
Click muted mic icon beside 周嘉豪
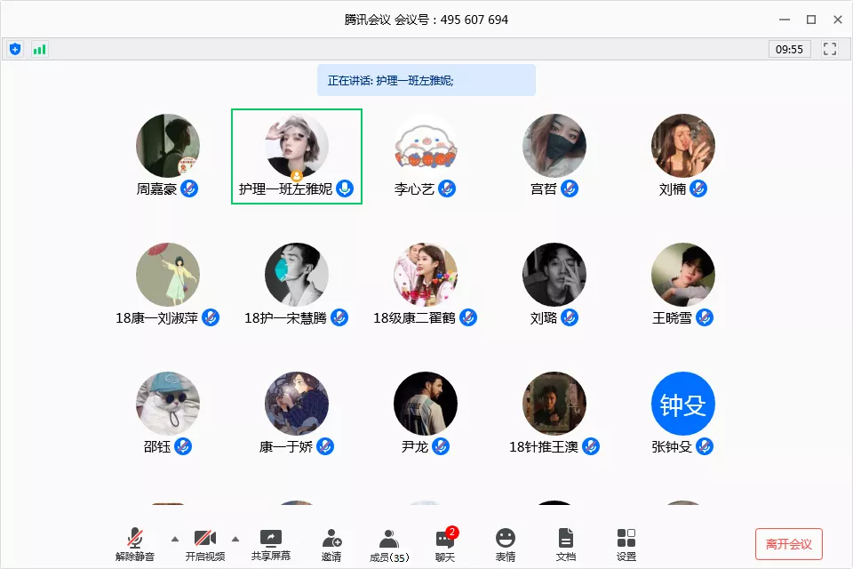[x=189, y=188]
